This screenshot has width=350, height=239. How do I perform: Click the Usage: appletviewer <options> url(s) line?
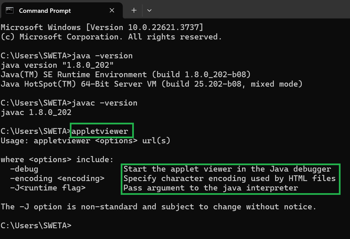tap(86, 141)
